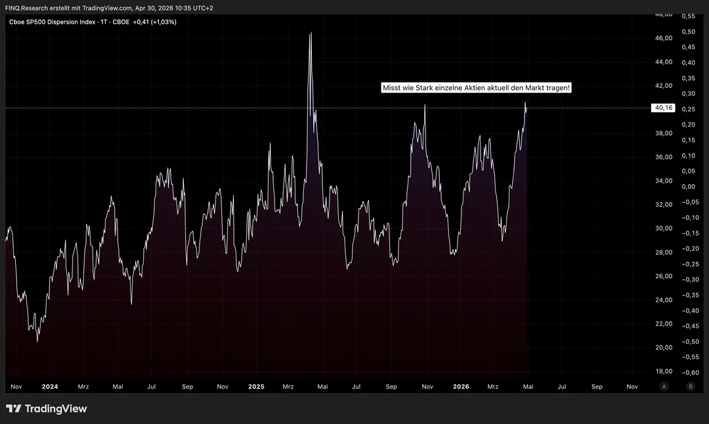The height and width of the screenshot is (424, 709).
Task: Click the TradingView logo icon
Action: pos(13,409)
